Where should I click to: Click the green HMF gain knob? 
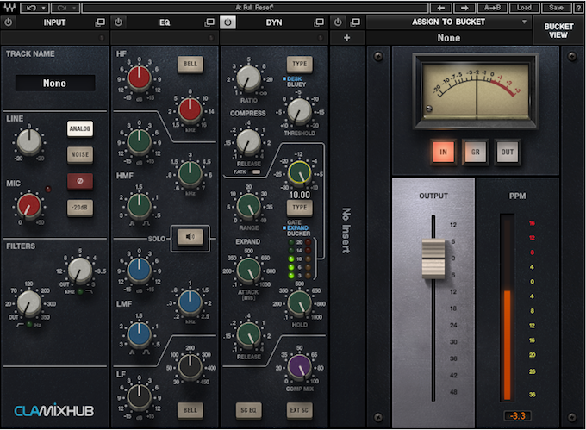click(139, 142)
